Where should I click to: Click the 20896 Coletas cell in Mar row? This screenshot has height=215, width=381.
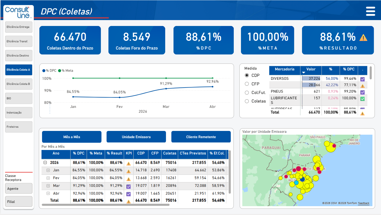click(x=170, y=186)
